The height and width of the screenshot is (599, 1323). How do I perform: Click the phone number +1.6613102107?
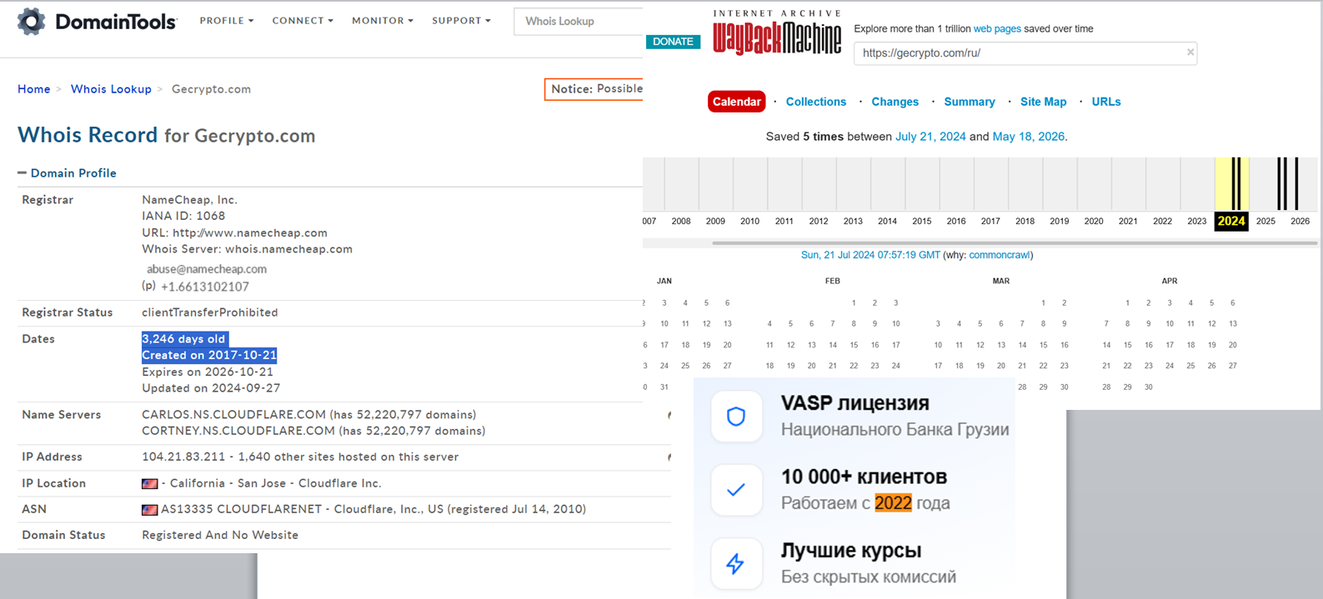[205, 287]
